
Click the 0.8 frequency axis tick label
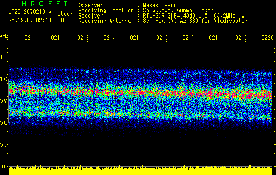point(4,122)
